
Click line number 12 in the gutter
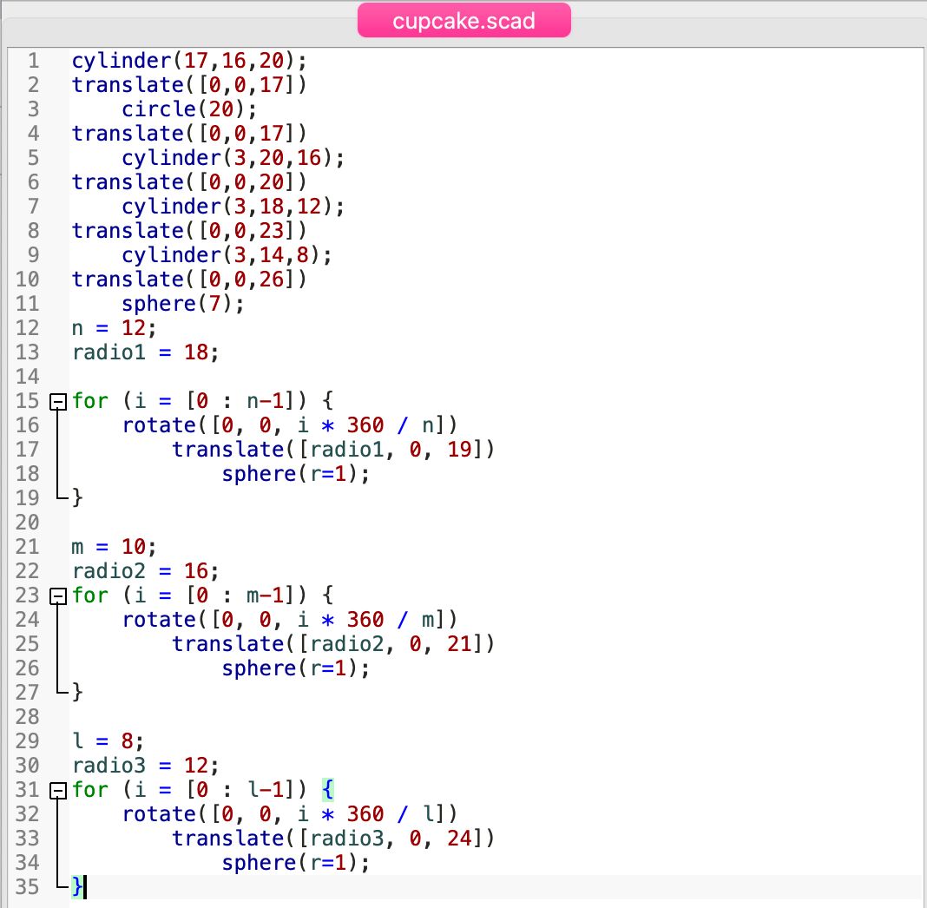(29, 328)
